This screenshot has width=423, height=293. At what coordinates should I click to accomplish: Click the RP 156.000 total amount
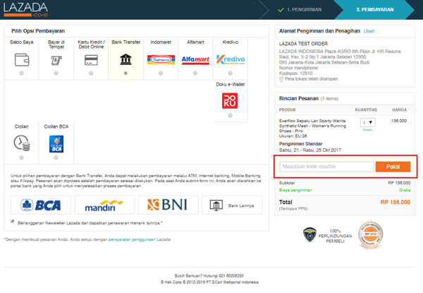click(x=396, y=202)
